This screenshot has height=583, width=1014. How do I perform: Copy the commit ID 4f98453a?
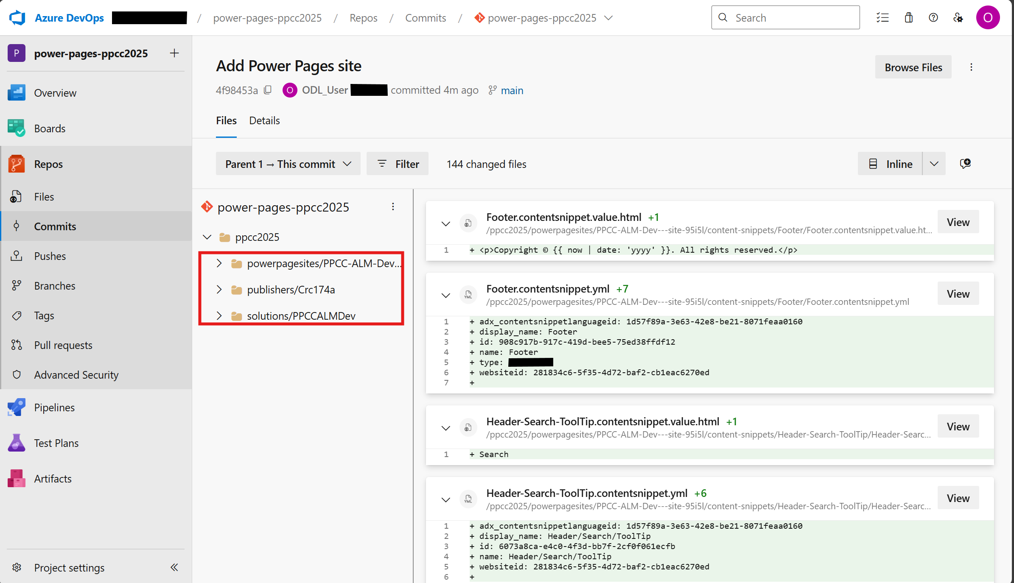(x=268, y=90)
